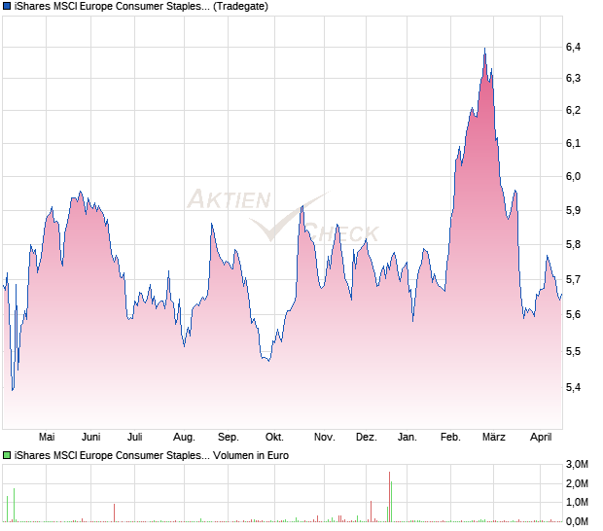Click the tallest red volume bar in January
This screenshot has width=603, height=531.
coord(389,497)
